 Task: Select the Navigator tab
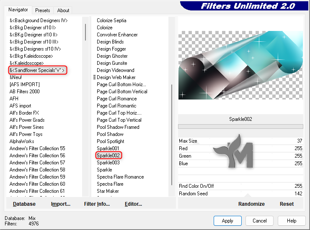click(18, 10)
